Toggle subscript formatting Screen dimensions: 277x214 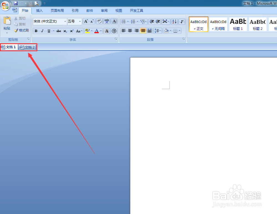pyautogui.click(x=65, y=31)
